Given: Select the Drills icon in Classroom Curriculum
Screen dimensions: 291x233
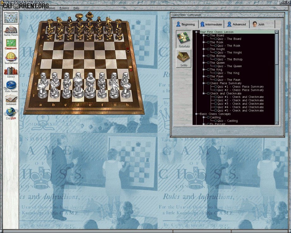Looking at the screenshot, I should [x=183, y=59].
